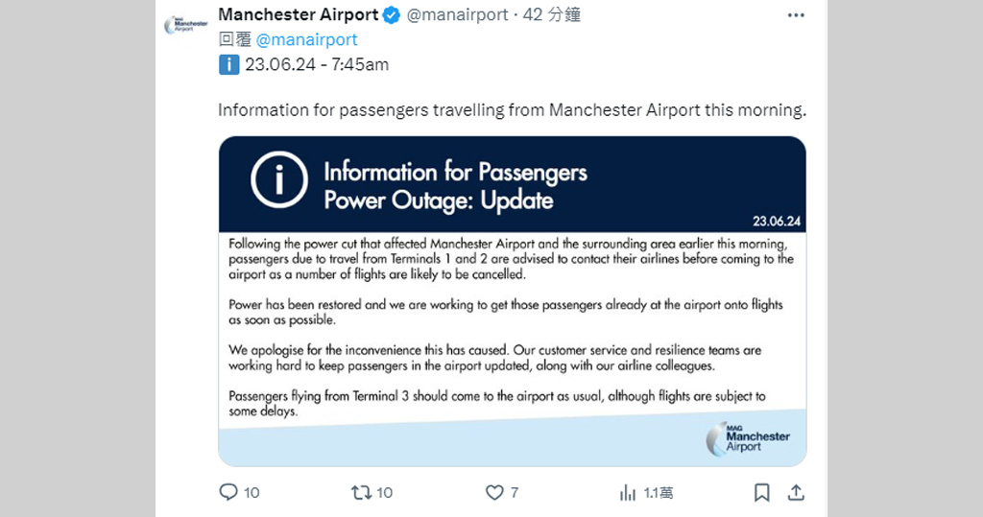Open the Manchester Airport display name link
The image size is (983, 517).
click(299, 15)
